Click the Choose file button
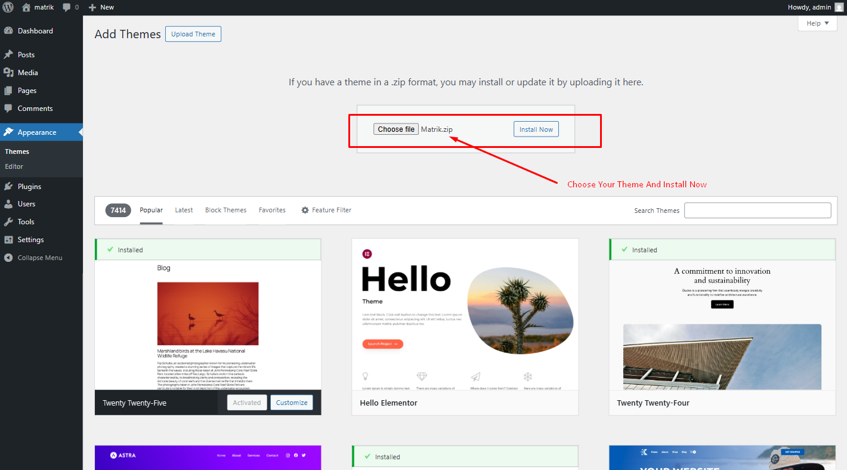Screen dimensions: 847x470 point(396,129)
